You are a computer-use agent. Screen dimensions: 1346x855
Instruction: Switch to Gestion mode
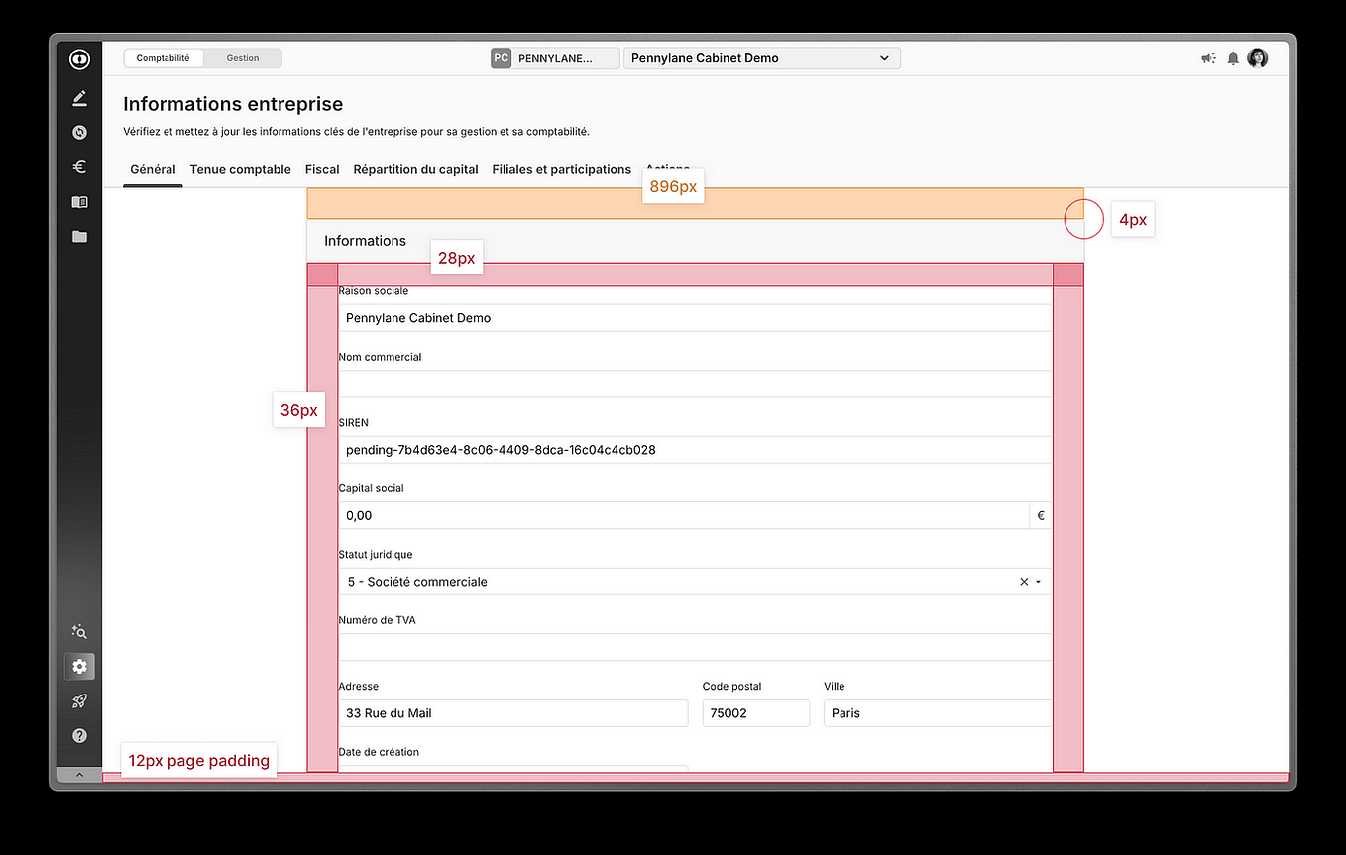[x=242, y=57]
